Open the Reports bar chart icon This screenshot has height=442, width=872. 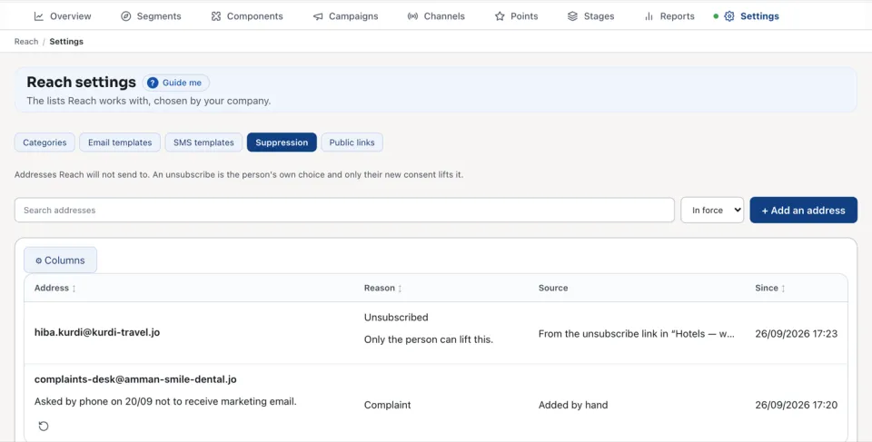point(649,16)
